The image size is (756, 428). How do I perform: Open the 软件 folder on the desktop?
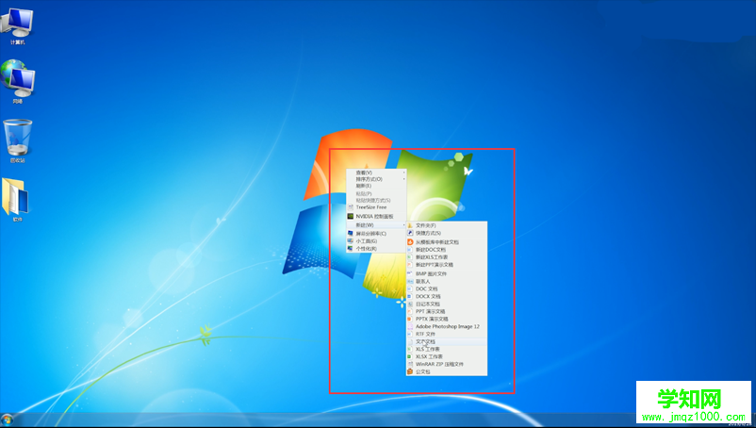tap(15, 200)
